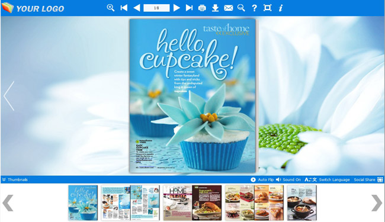Viewport: 385px width, 222px height.
Task: Select the soup bowls page thumbnail
Action: pos(301,202)
